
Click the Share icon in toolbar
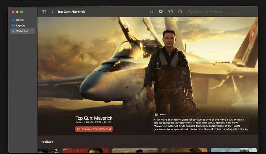click(180, 11)
